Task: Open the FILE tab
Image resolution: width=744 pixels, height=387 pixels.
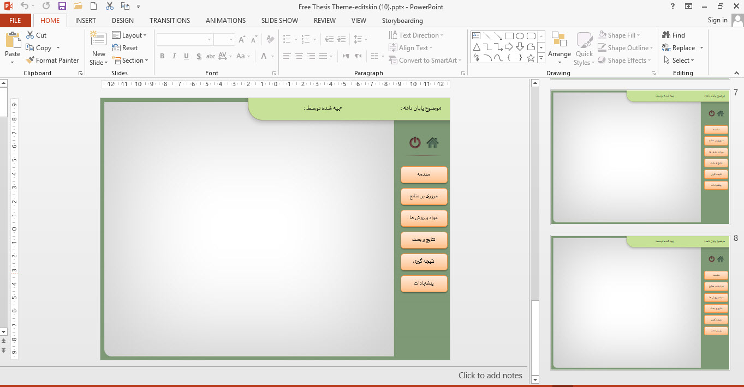Action: [x=15, y=21]
